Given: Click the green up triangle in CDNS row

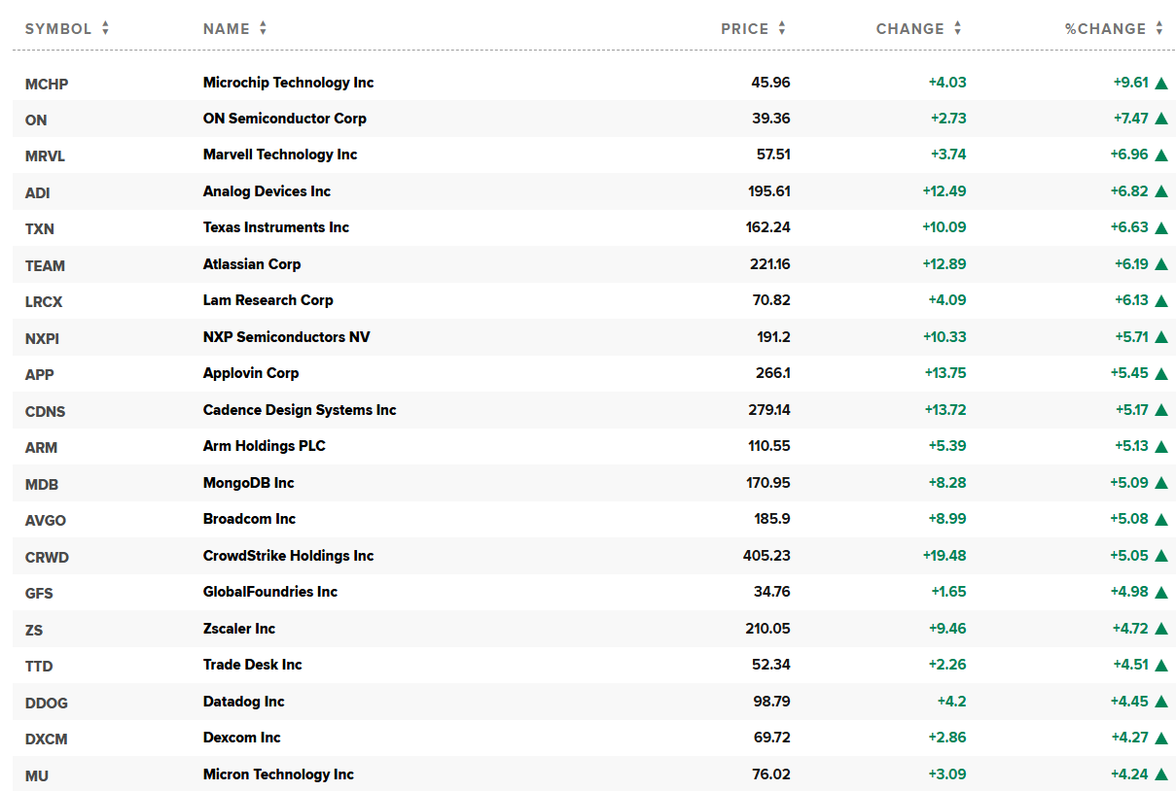Looking at the screenshot, I should 1160,410.
